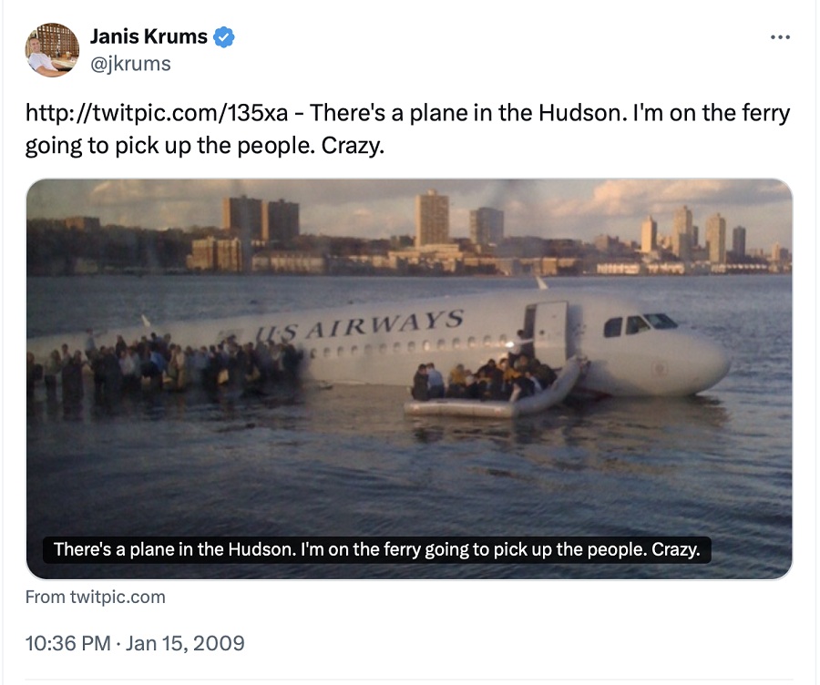This screenshot has height=685, width=820.
Task: Click the Jan 15, 2009 date
Action: (185, 643)
